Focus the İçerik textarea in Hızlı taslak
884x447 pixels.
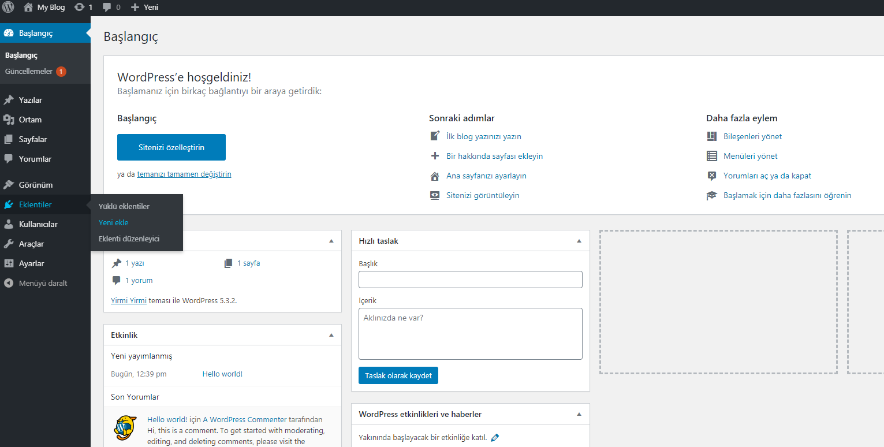[471, 334]
